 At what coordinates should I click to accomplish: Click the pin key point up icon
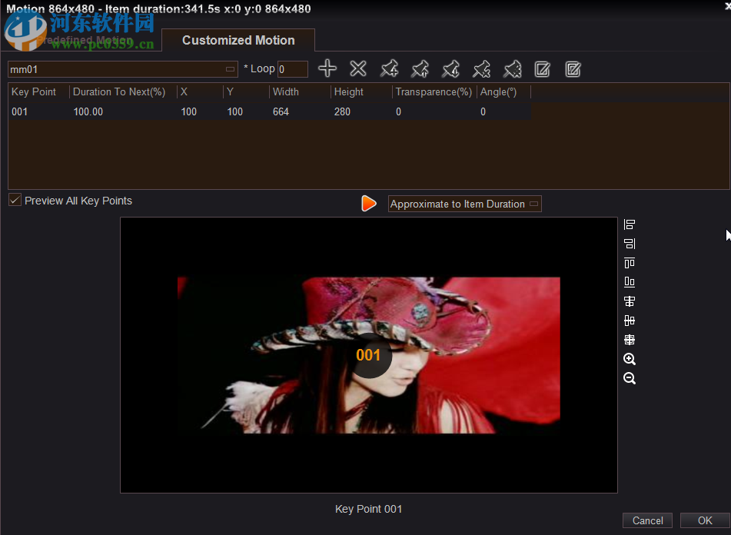[x=420, y=68]
